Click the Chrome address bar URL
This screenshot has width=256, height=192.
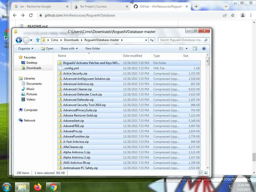(x=80, y=15)
